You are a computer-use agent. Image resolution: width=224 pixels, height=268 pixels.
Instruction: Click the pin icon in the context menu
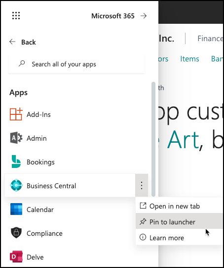coord(143,222)
